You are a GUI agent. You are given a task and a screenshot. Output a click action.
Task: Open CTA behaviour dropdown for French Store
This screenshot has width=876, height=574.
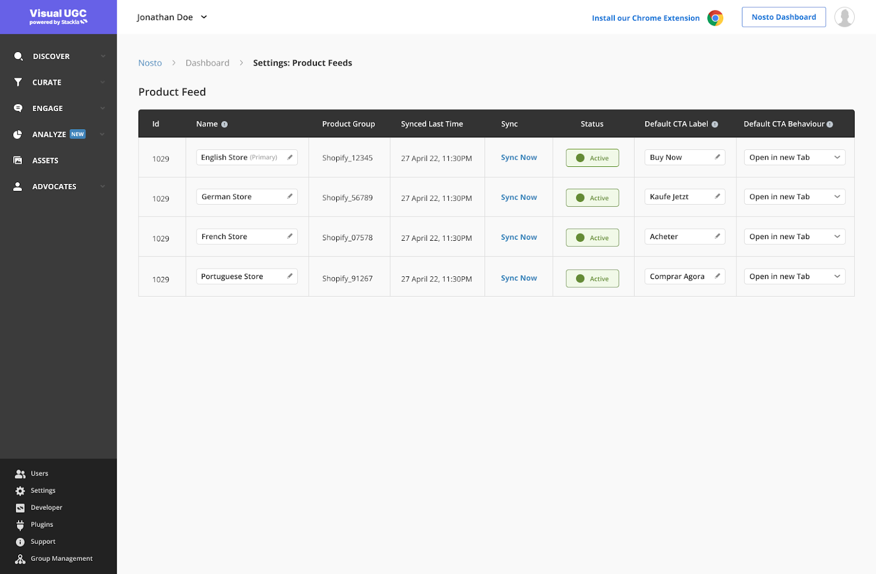tap(794, 237)
